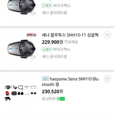Open the 세나 블루투스 SMH10-11 싱글팩 title
This screenshot has height=114, width=114.
coord(70,35)
